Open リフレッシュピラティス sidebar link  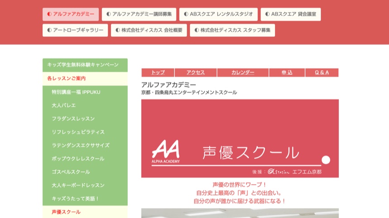click(85, 132)
